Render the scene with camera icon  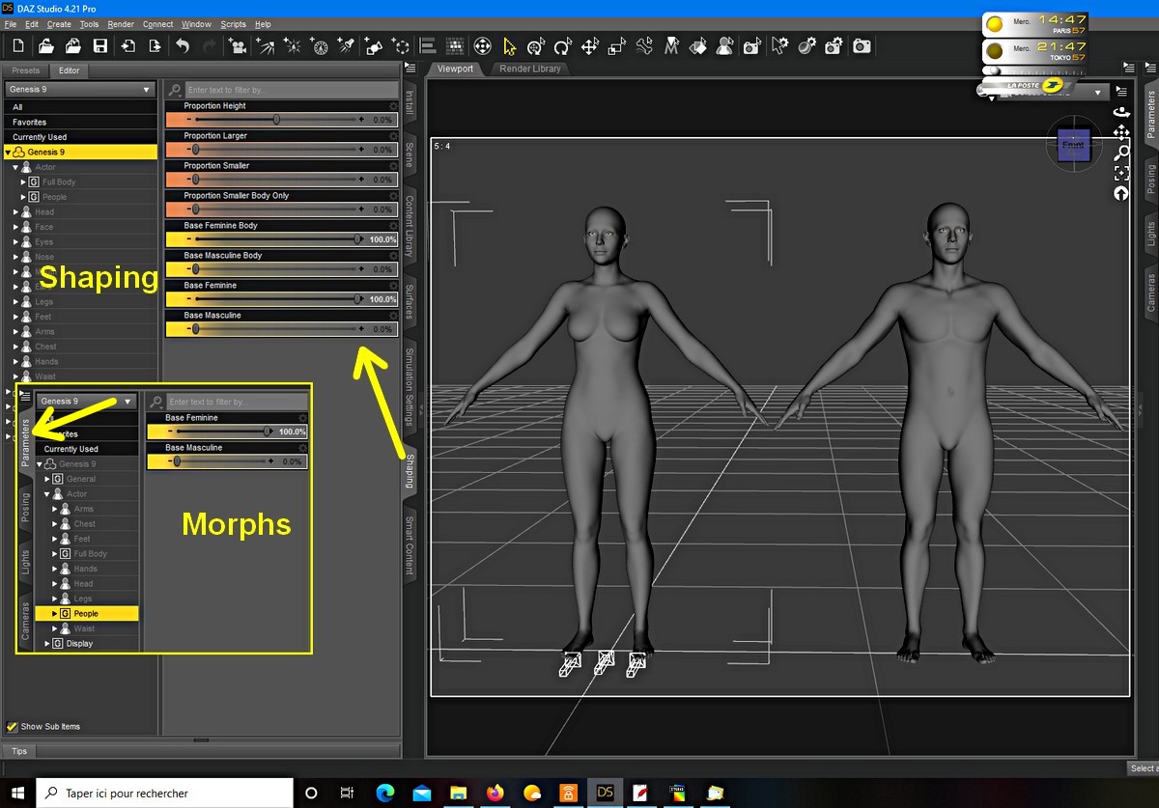(862, 45)
